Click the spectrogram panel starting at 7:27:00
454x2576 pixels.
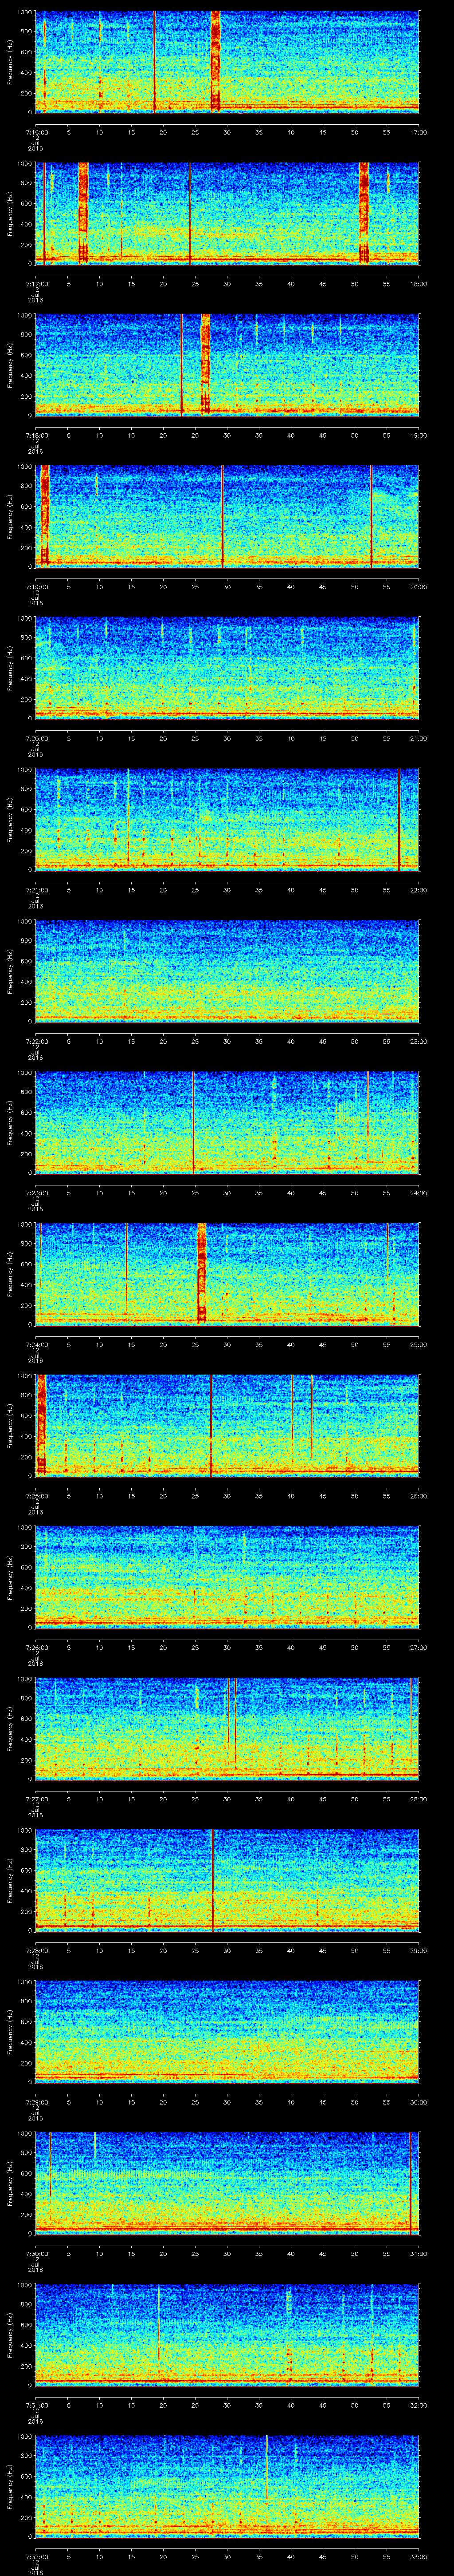227,1728
